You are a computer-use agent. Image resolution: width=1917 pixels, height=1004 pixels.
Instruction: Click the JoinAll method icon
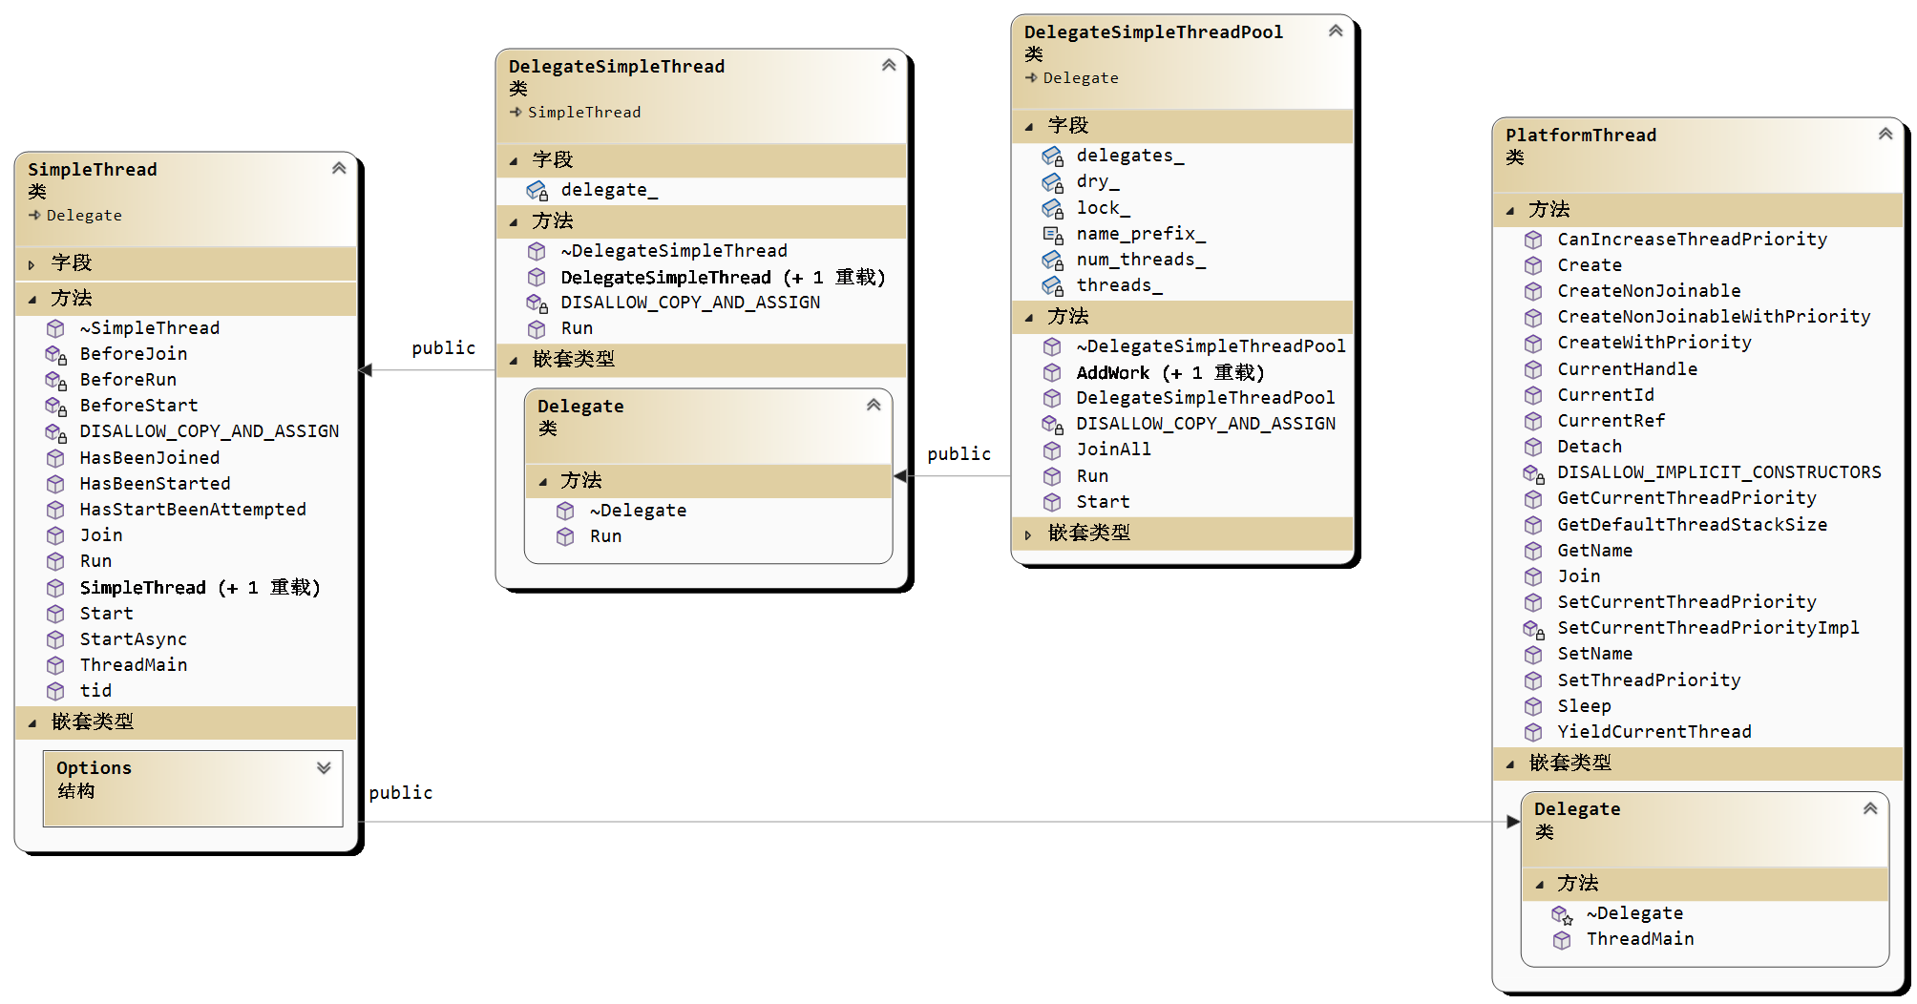point(1052,450)
